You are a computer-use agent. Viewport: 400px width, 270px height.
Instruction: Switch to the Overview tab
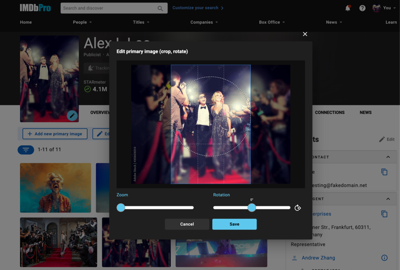[100, 112]
